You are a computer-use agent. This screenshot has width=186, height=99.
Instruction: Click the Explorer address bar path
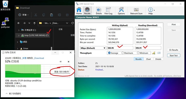[x=52, y=23]
